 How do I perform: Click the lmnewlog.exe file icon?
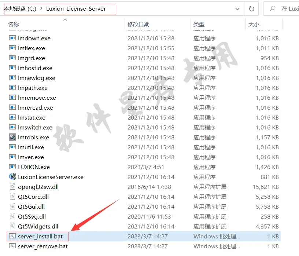click(x=12, y=78)
